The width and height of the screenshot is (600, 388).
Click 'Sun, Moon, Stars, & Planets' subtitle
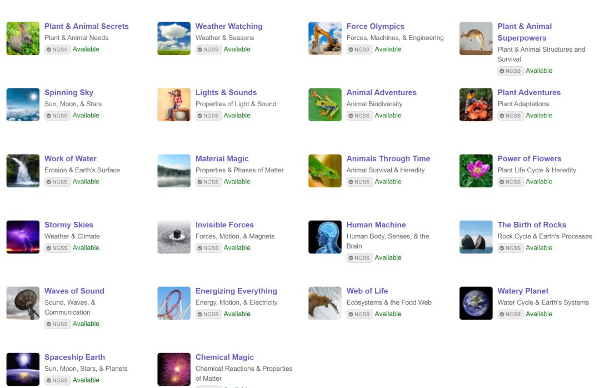(x=86, y=369)
